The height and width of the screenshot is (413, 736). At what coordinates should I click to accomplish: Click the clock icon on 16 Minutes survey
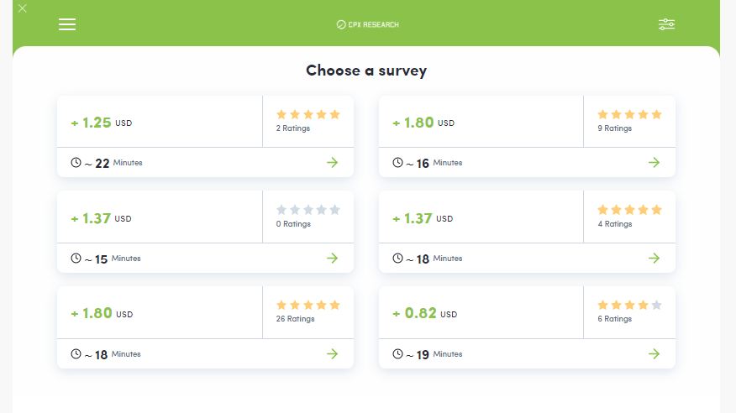tap(397, 163)
